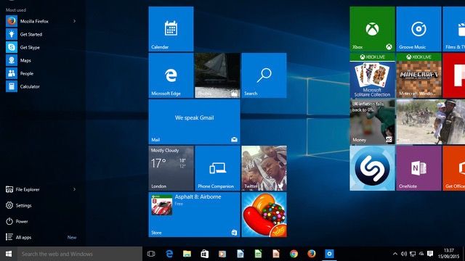The width and height of the screenshot is (465, 261).
Task: Open the Mail tile
Action: tap(194, 122)
